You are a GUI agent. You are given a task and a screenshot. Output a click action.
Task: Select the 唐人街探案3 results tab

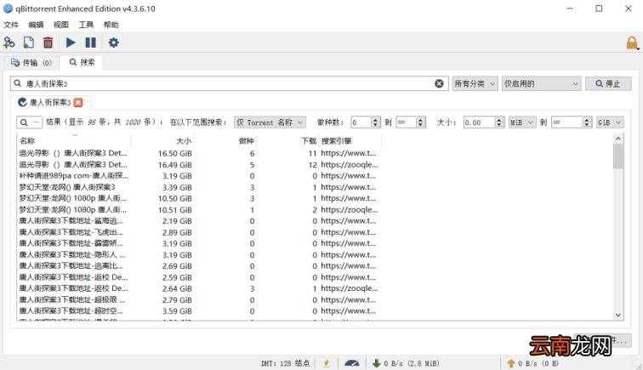(50, 103)
